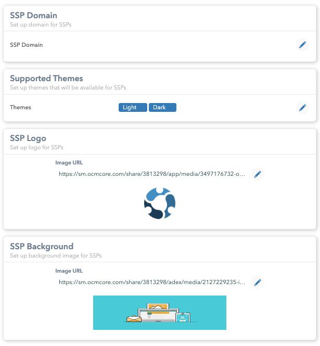Edit the SSP Logo image URL
This screenshot has width=320, height=346.
pyautogui.click(x=257, y=175)
